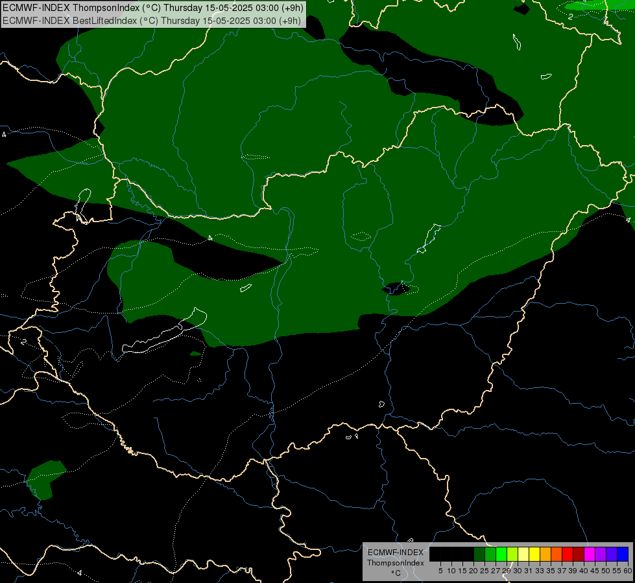
Task: Click the legend scale value 40
Action: [584, 571]
